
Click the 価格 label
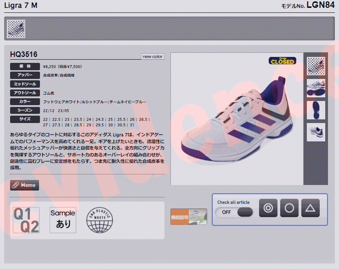[x=25, y=66]
